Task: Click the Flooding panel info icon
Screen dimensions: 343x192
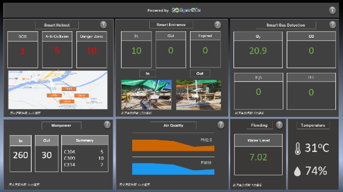Action: click(279, 125)
